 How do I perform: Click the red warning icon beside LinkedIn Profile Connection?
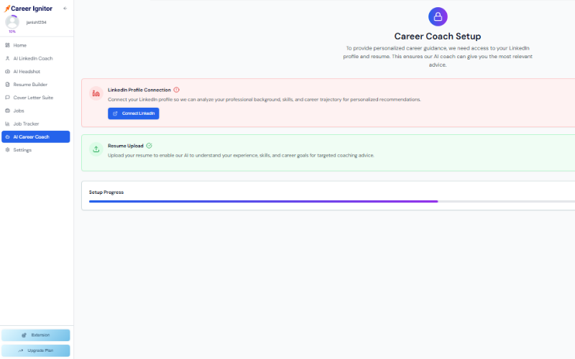(x=176, y=90)
